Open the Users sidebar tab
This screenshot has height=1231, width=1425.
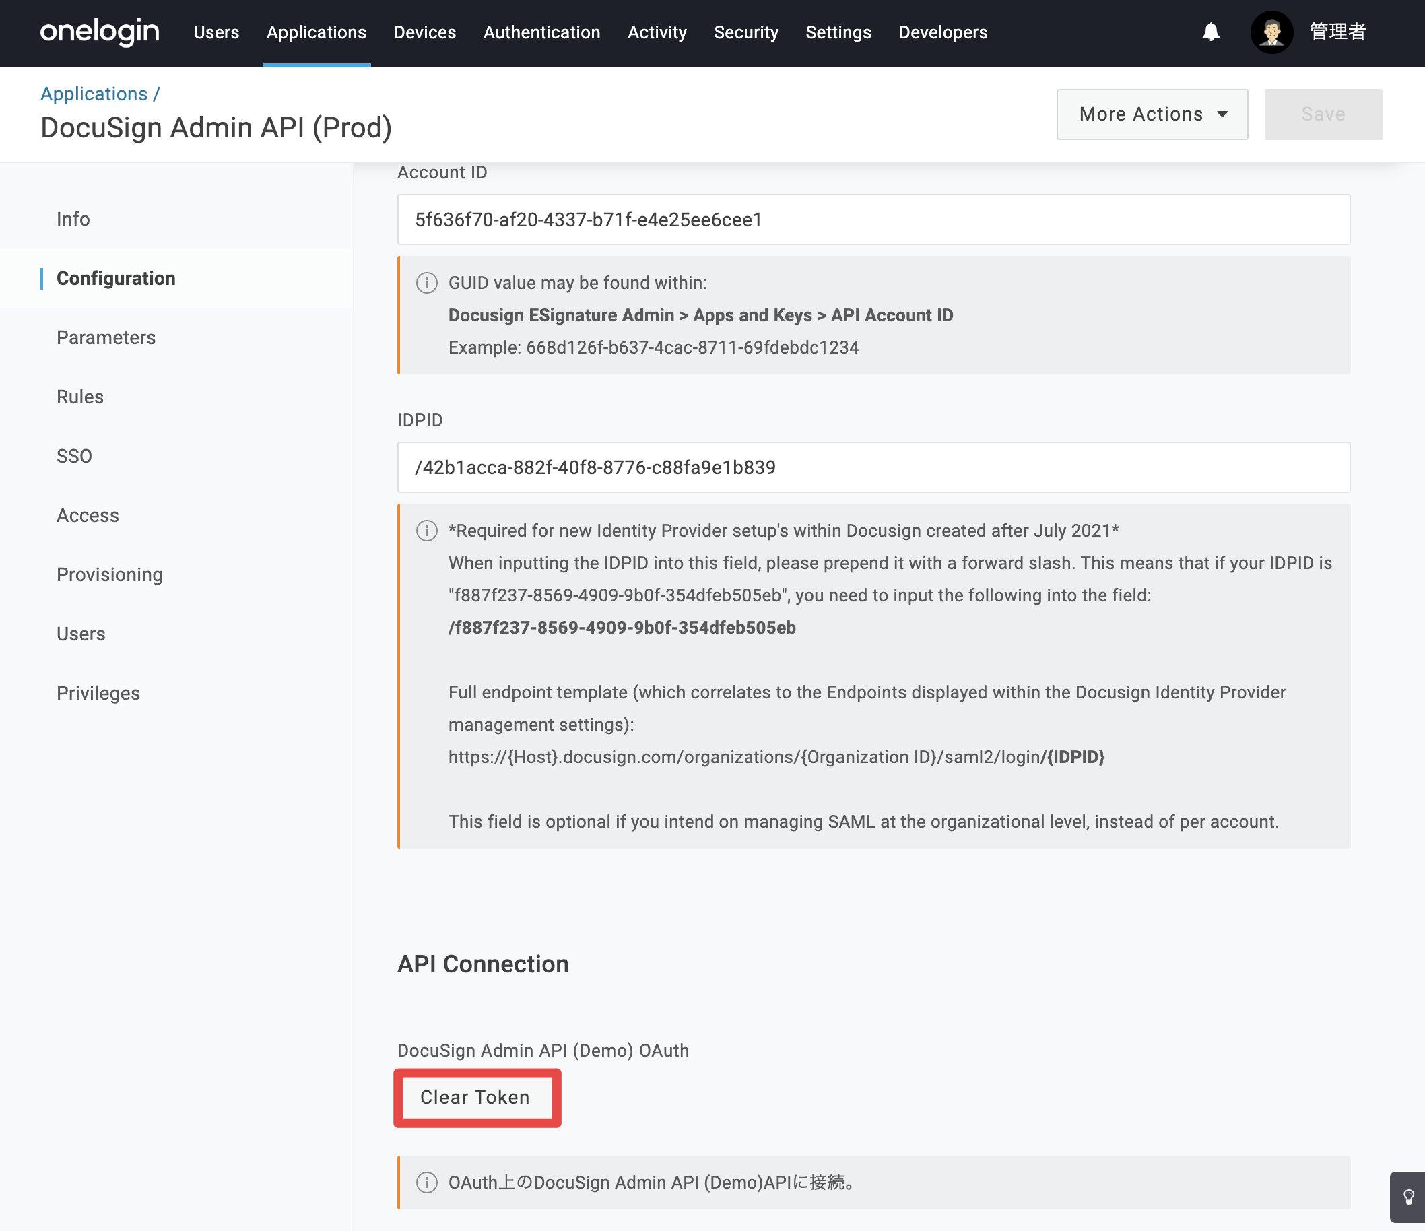pyautogui.click(x=80, y=634)
